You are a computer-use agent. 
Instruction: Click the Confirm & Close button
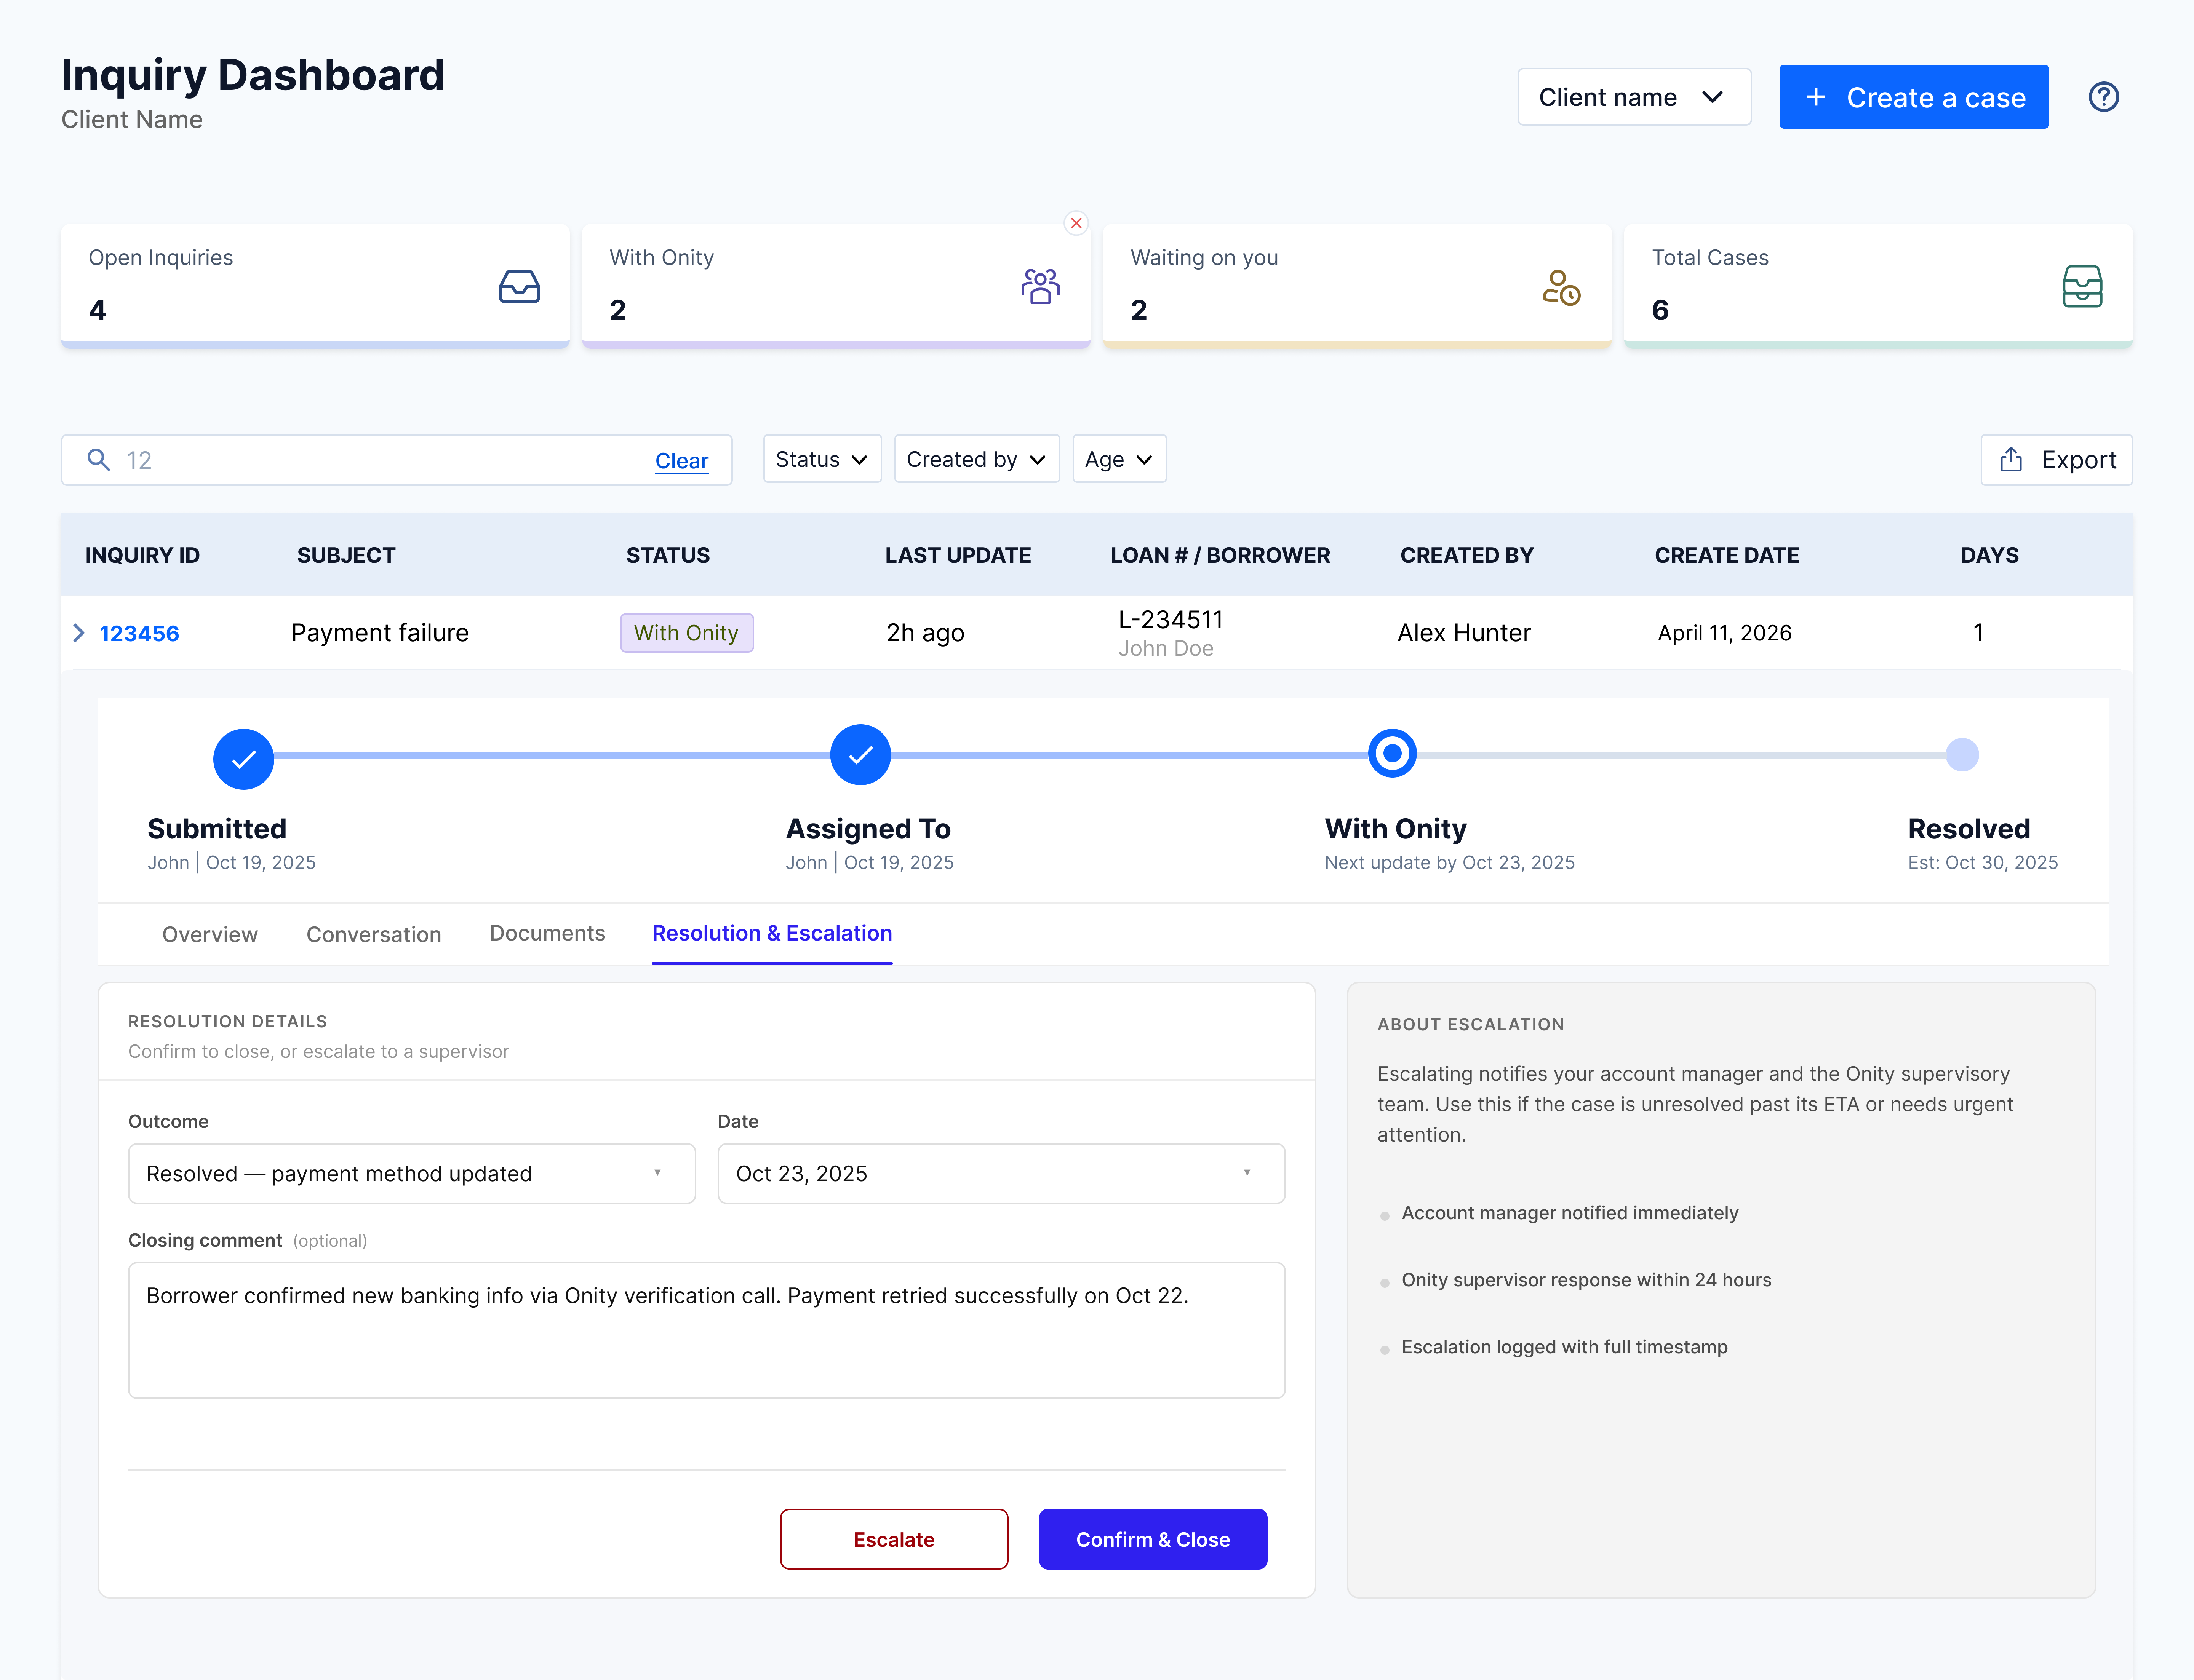click(x=1153, y=1539)
